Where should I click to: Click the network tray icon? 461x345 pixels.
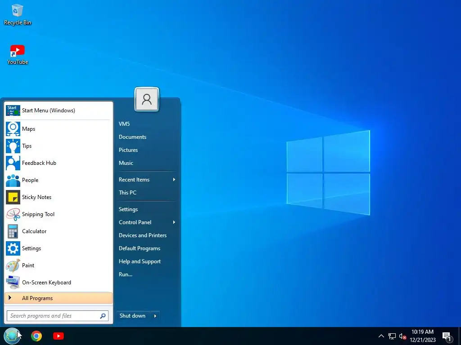tap(392, 336)
